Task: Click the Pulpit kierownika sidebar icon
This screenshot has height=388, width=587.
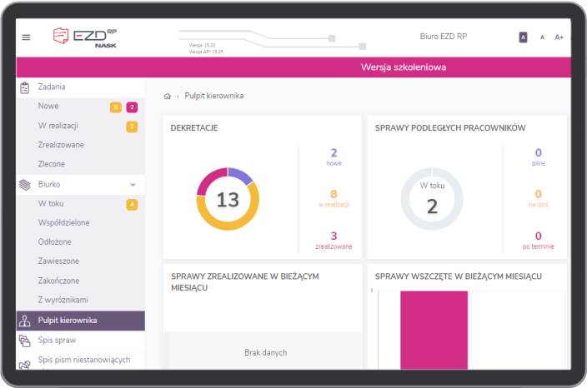Action: point(24,321)
